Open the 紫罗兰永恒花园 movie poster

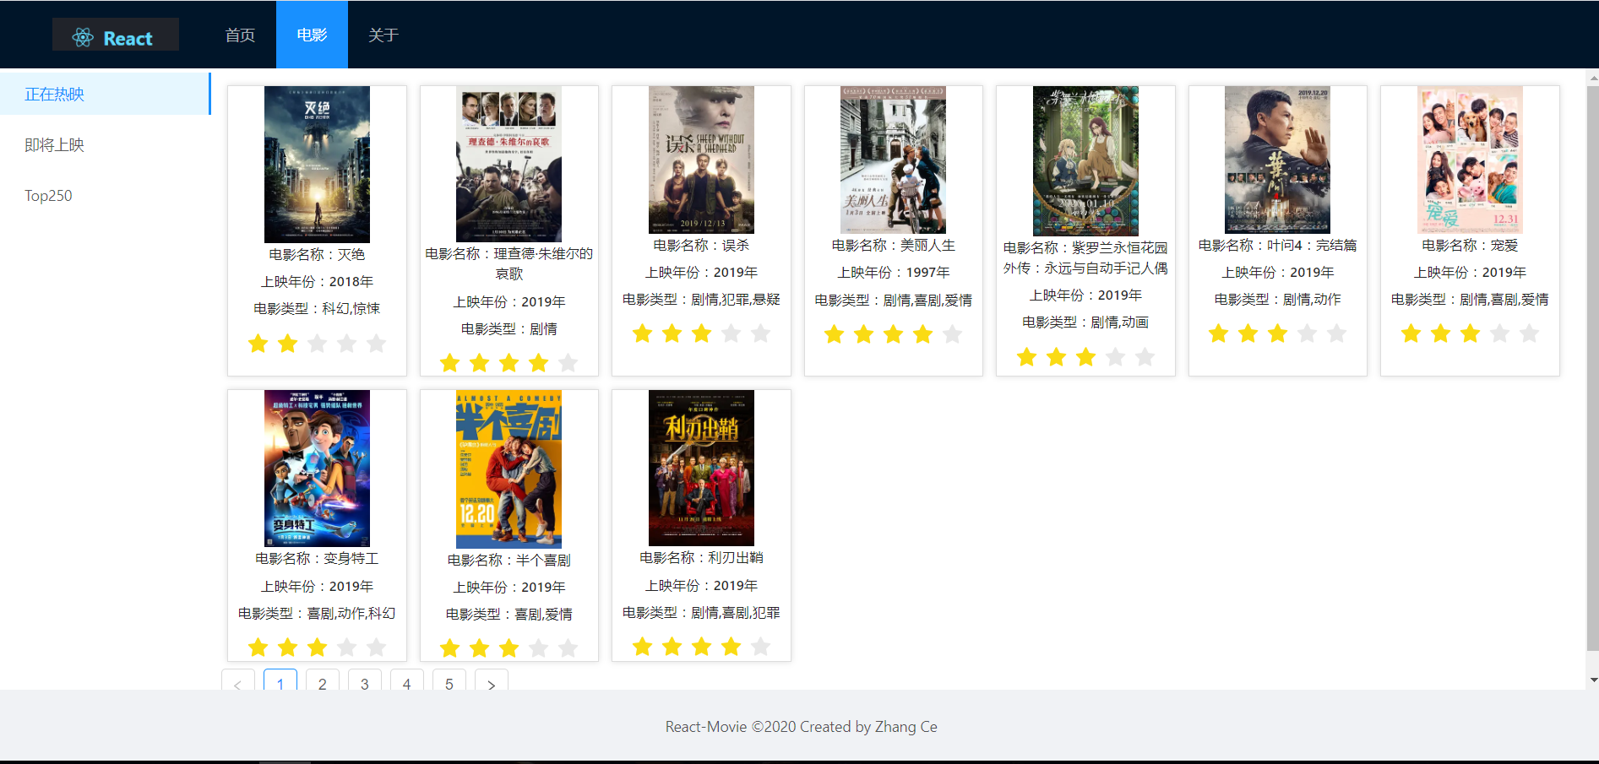(x=1085, y=161)
